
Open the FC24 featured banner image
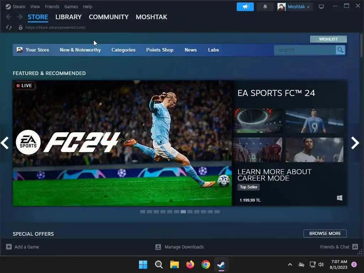[x=122, y=143]
